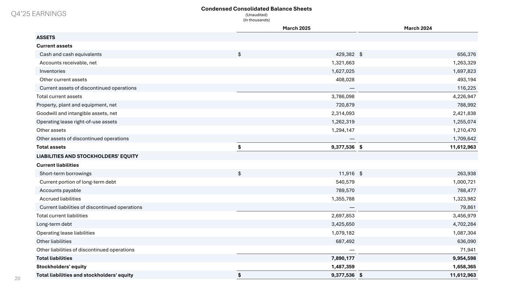Select the Total liabilities row label
This screenshot has height=289, width=513.
(54, 258)
